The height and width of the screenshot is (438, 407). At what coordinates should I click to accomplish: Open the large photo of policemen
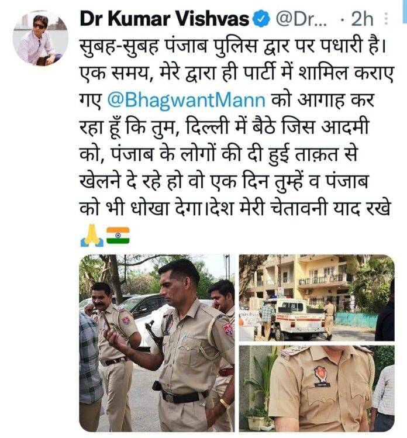point(157,343)
